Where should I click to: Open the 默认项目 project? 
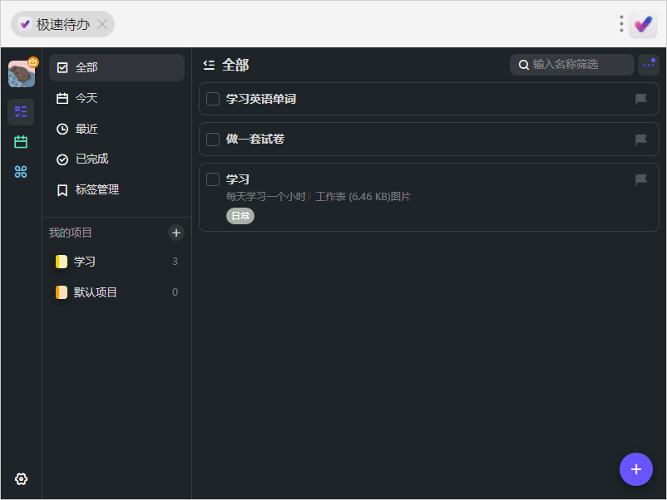pyautogui.click(x=116, y=292)
